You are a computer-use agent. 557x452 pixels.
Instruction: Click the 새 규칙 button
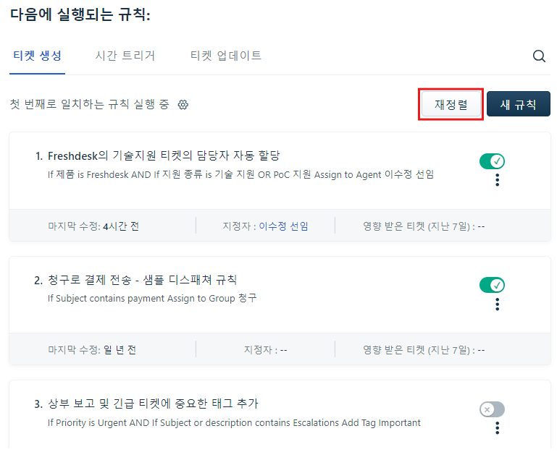519,104
